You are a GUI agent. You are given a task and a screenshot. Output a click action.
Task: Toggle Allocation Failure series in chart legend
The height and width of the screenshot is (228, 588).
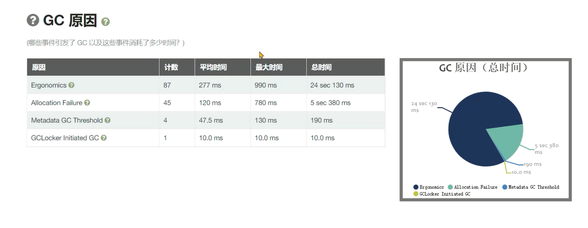tap(473, 187)
